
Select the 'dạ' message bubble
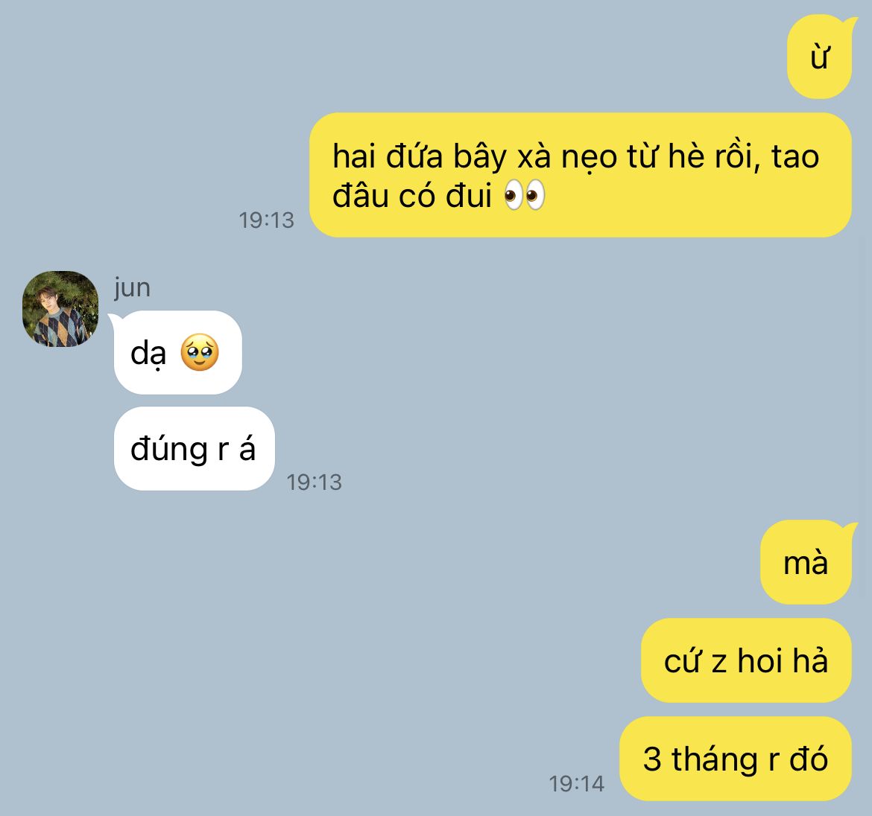(x=178, y=352)
